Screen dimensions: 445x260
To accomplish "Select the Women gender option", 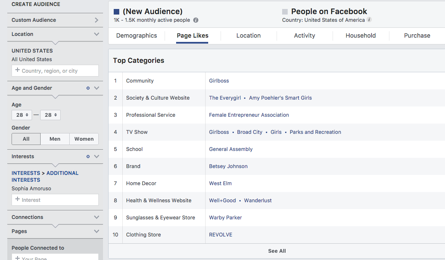I will [84, 139].
